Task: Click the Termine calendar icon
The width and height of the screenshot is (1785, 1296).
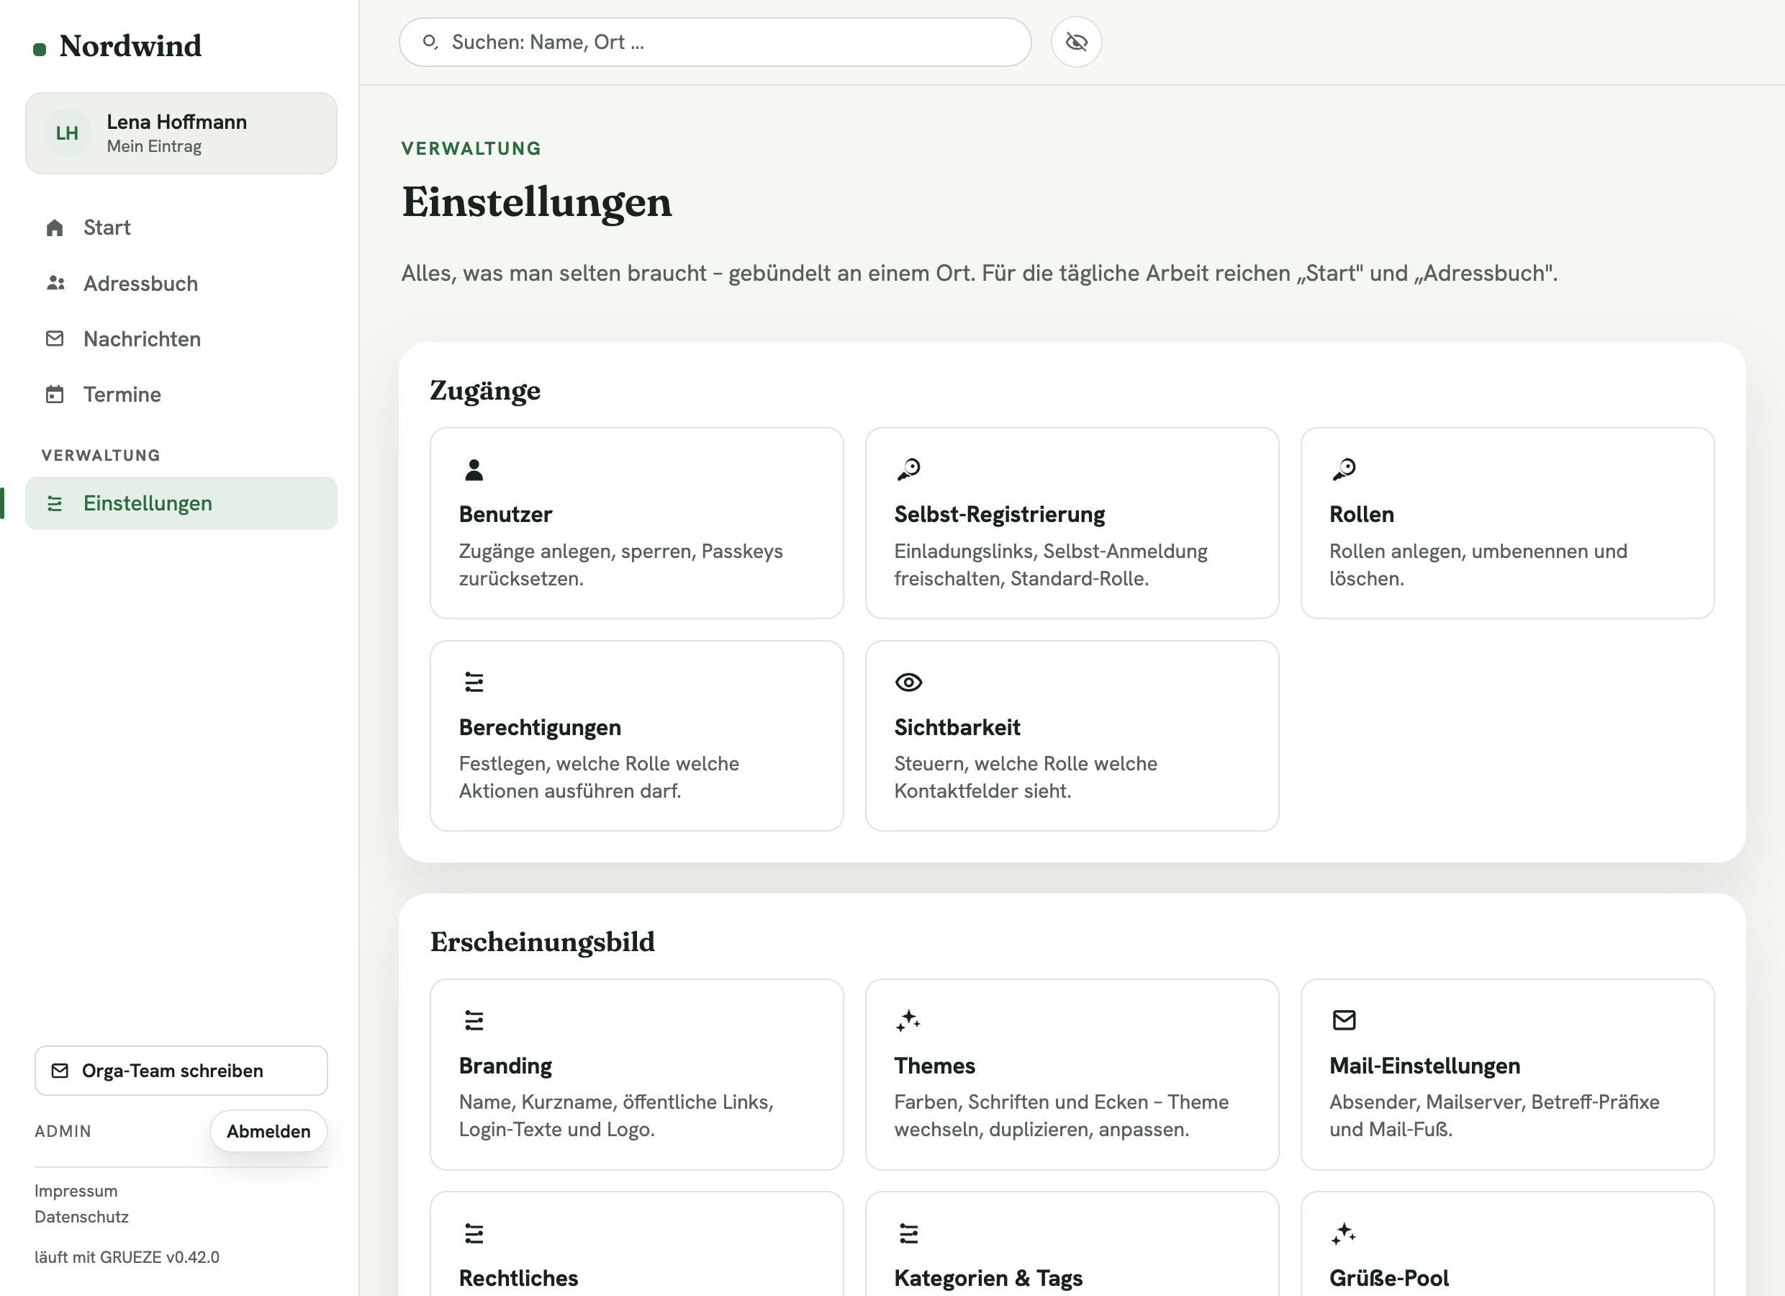Action: click(x=54, y=394)
